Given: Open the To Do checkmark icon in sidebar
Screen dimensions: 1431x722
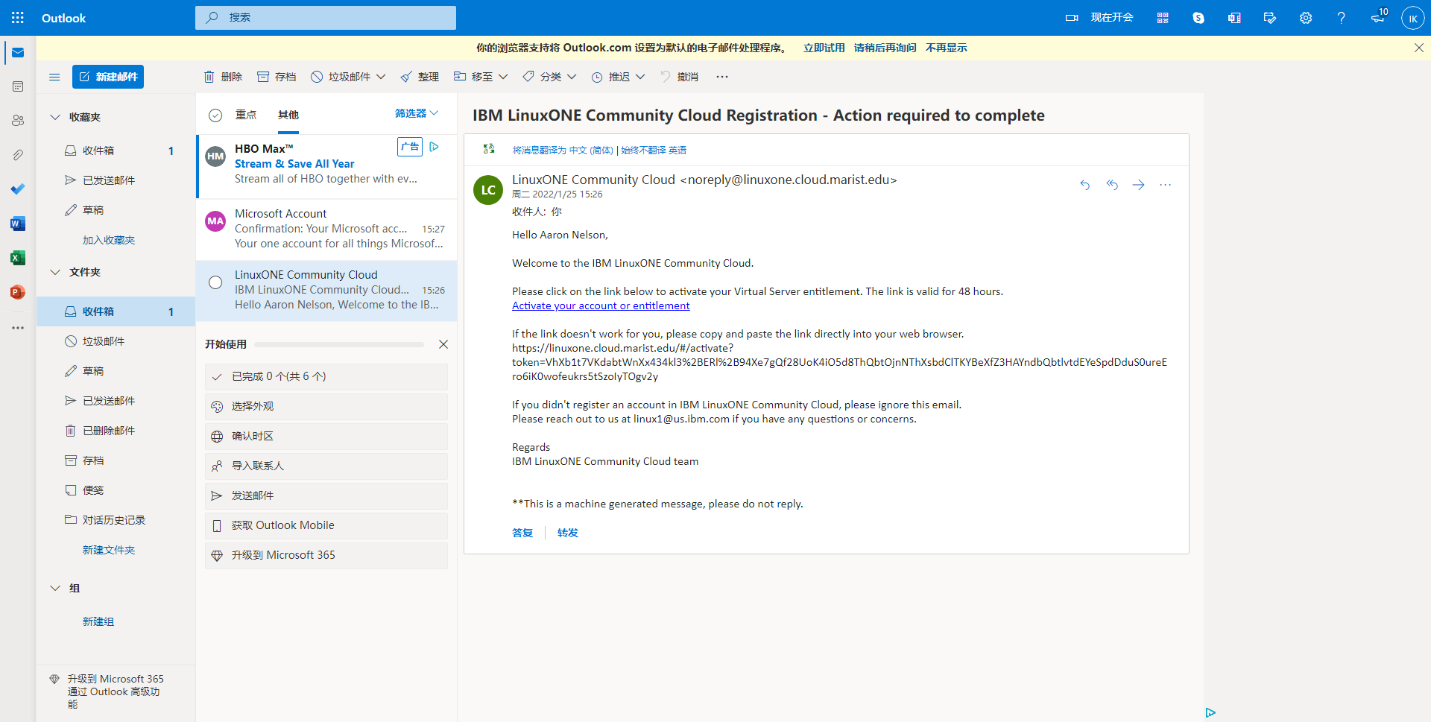Looking at the screenshot, I should (x=18, y=189).
